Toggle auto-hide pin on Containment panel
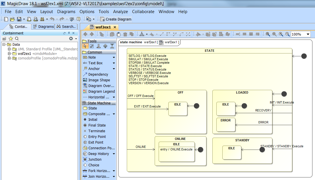This screenshot has width=315, height=180. [69, 33]
